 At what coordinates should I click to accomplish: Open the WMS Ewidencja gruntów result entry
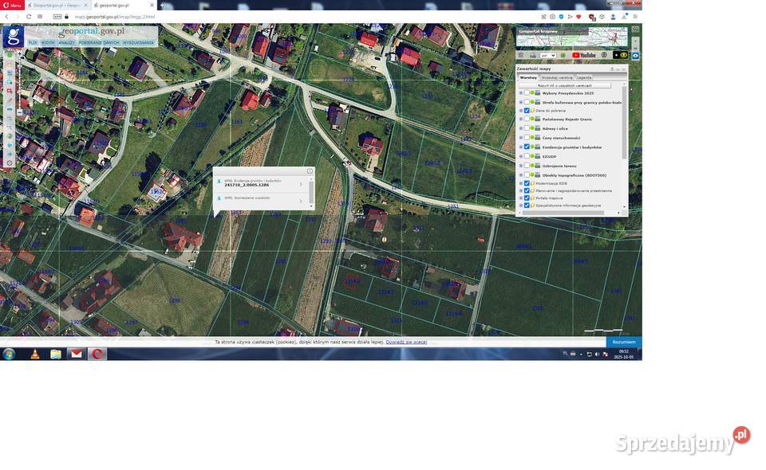pos(263,183)
